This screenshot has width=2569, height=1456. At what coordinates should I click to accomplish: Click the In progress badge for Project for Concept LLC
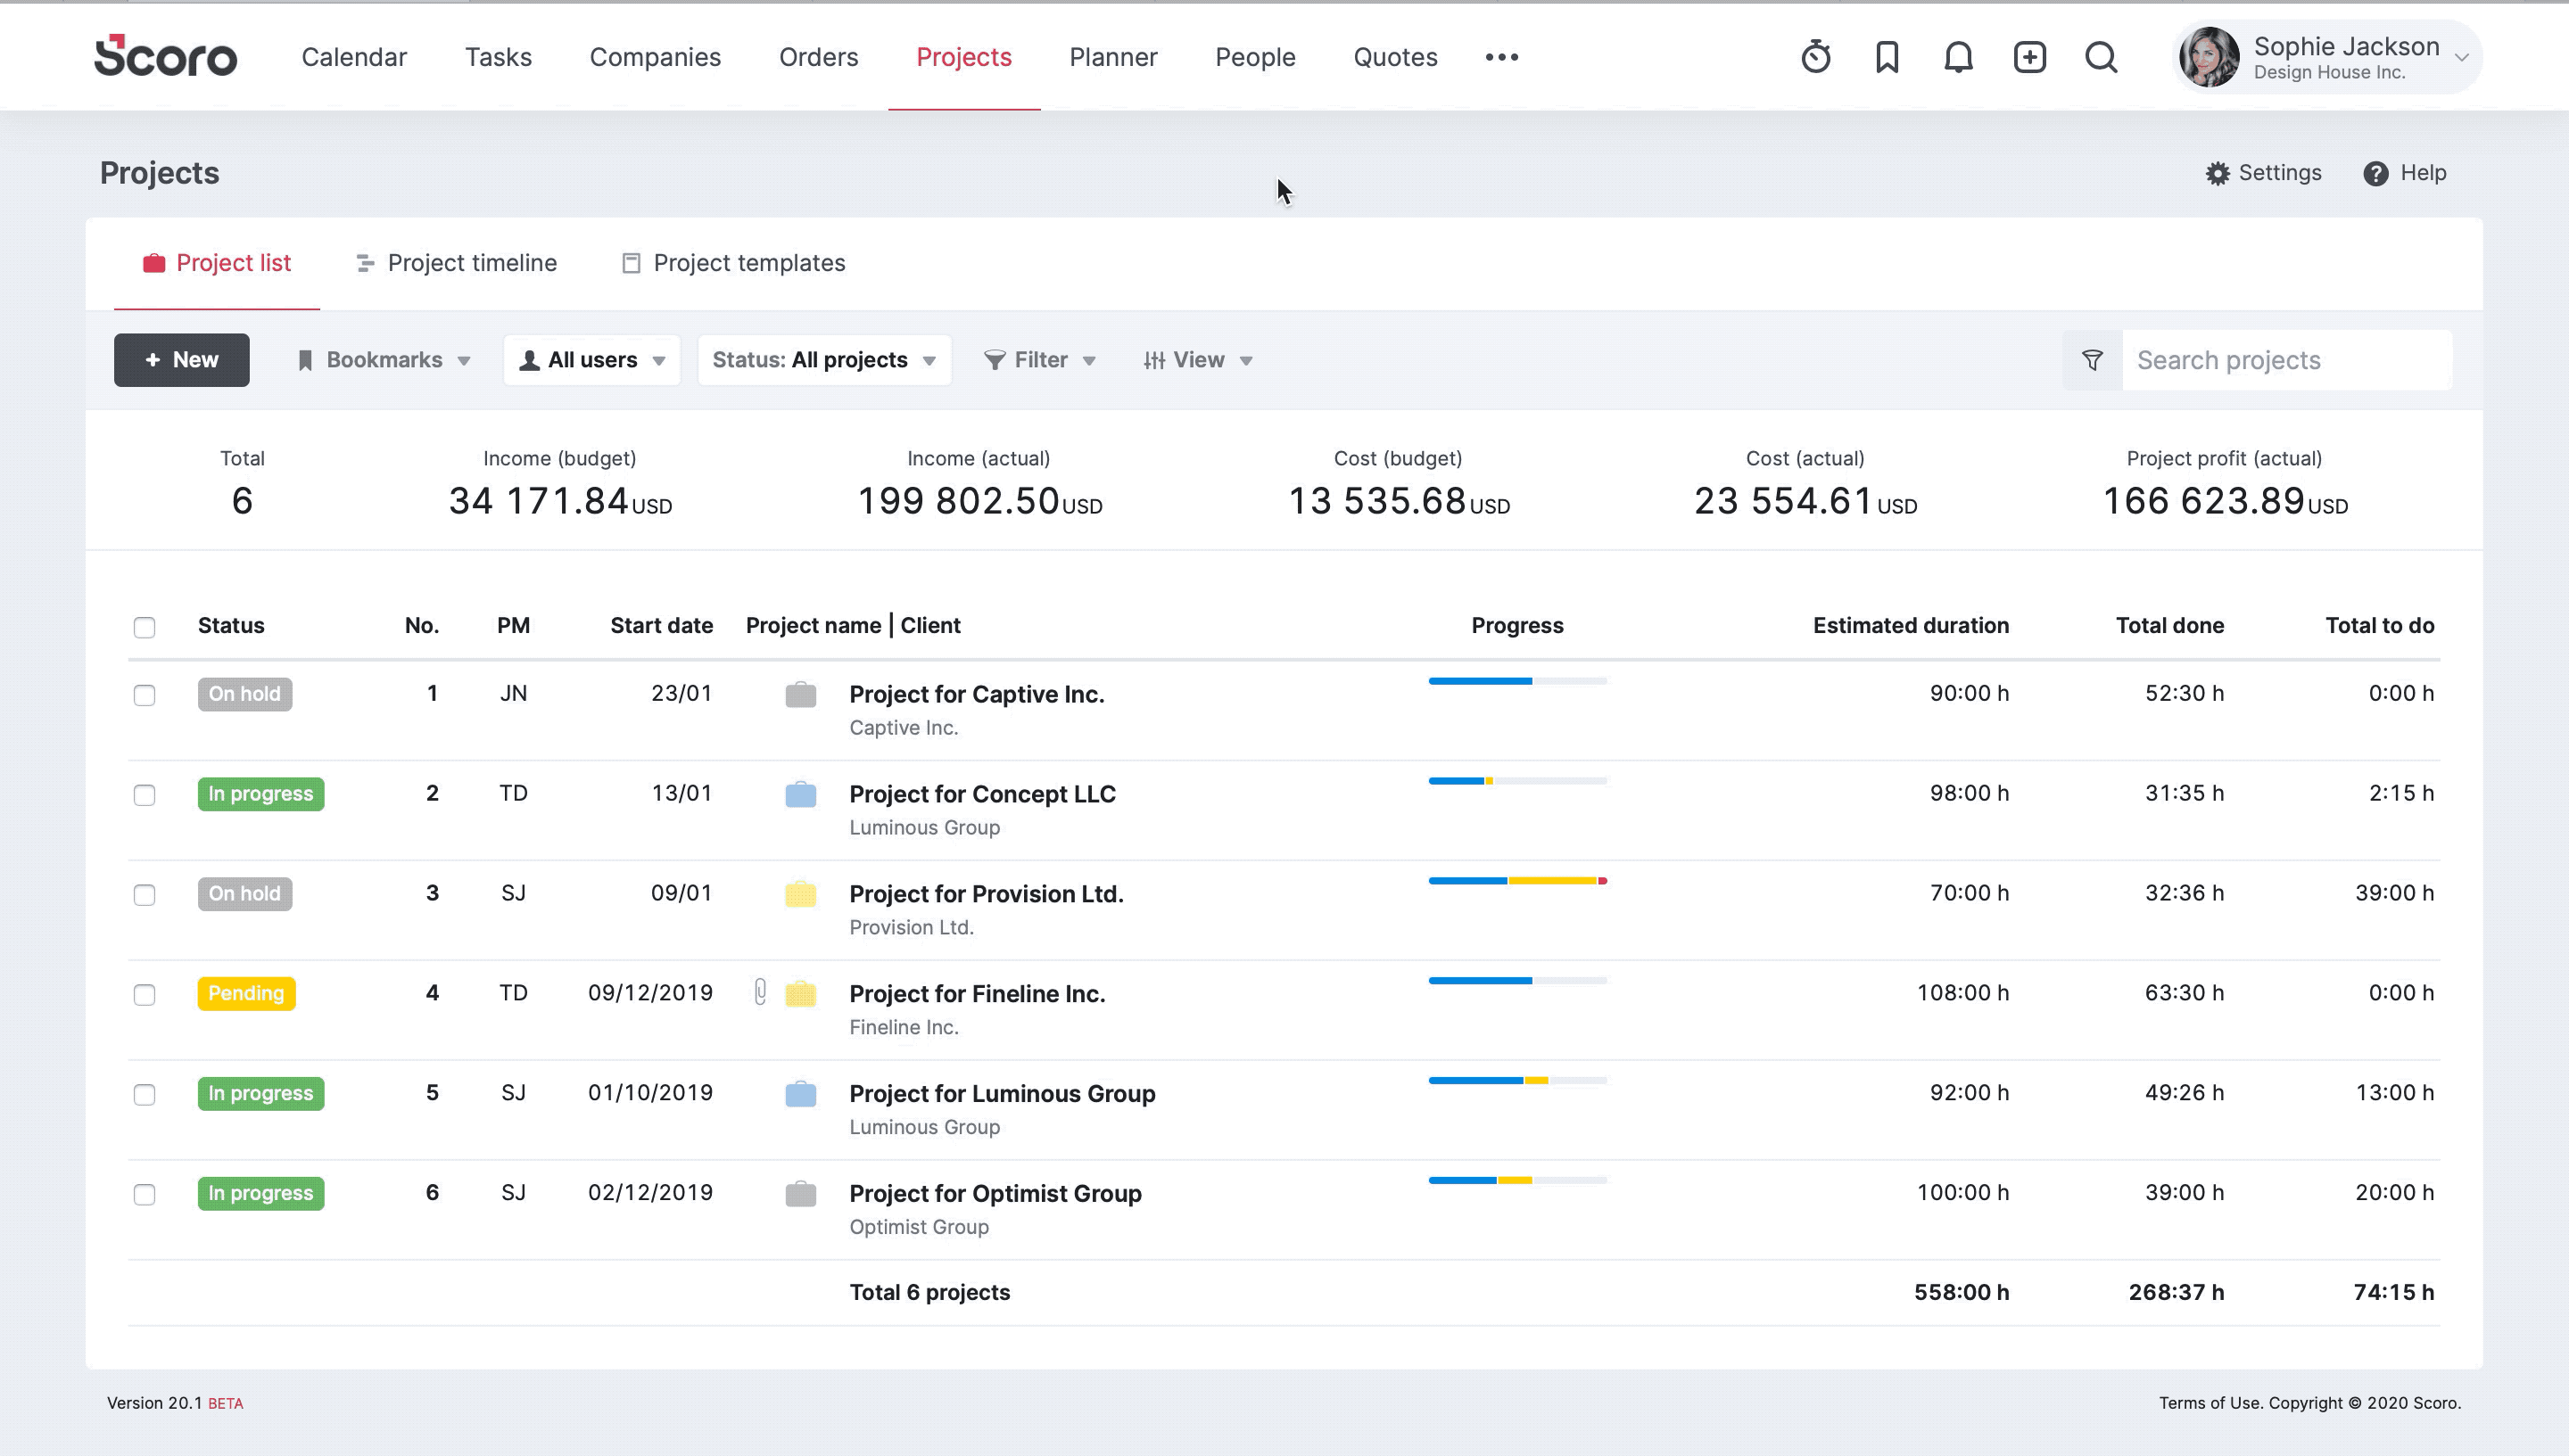pyautogui.click(x=260, y=794)
